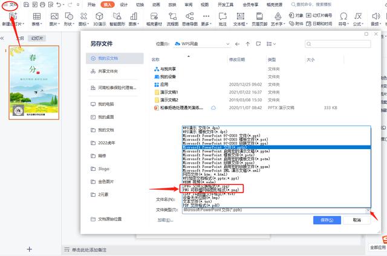The width and height of the screenshot is (387, 256).
Task: Click the 符号 omega symbol icon
Action: click(343, 16)
